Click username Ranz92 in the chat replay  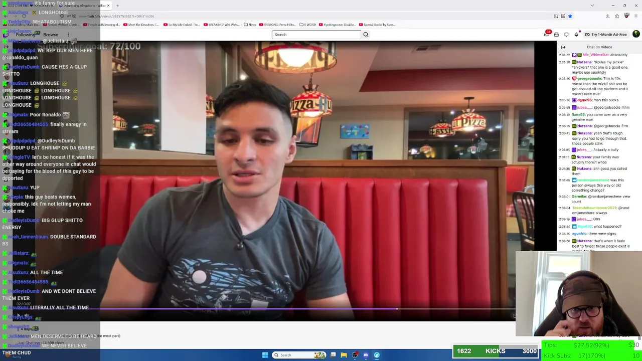click(x=578, y=115)
